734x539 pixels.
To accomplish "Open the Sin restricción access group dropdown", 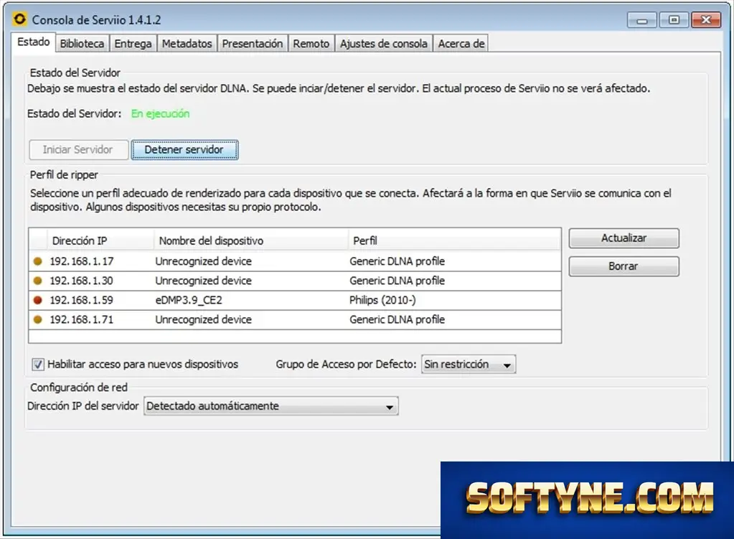I will pyautogui.click(x=469, y=365).
